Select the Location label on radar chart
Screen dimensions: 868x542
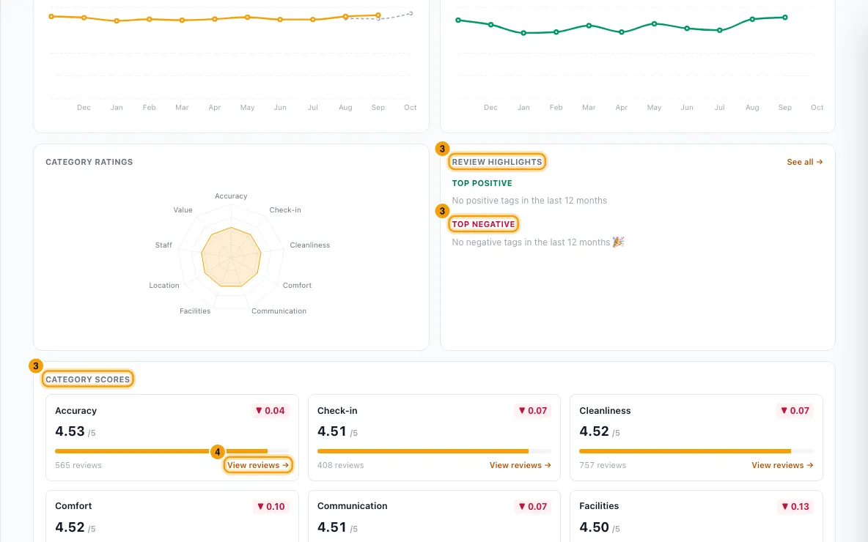pyautogui.click(x=164, y=286)
